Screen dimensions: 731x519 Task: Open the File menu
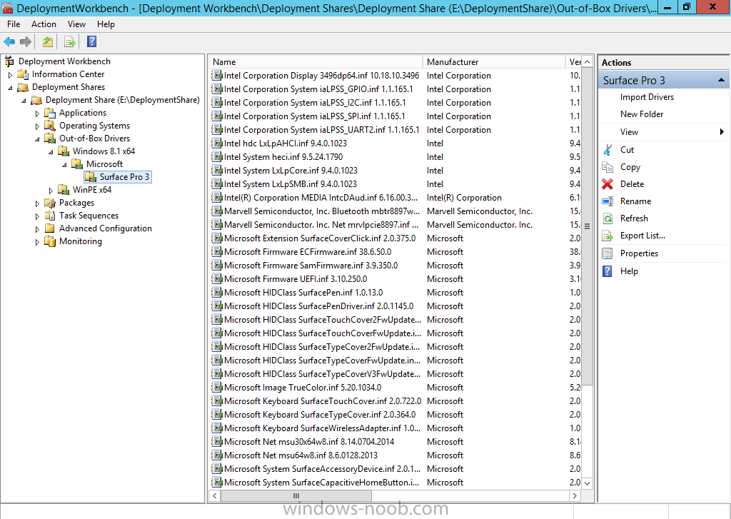14,24
